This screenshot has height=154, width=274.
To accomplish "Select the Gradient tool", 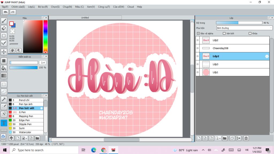I will tap(4, 76).
